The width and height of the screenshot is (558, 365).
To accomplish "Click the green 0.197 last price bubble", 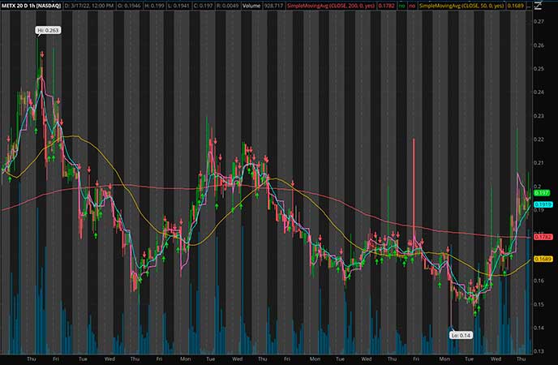I will click(542, 193).
